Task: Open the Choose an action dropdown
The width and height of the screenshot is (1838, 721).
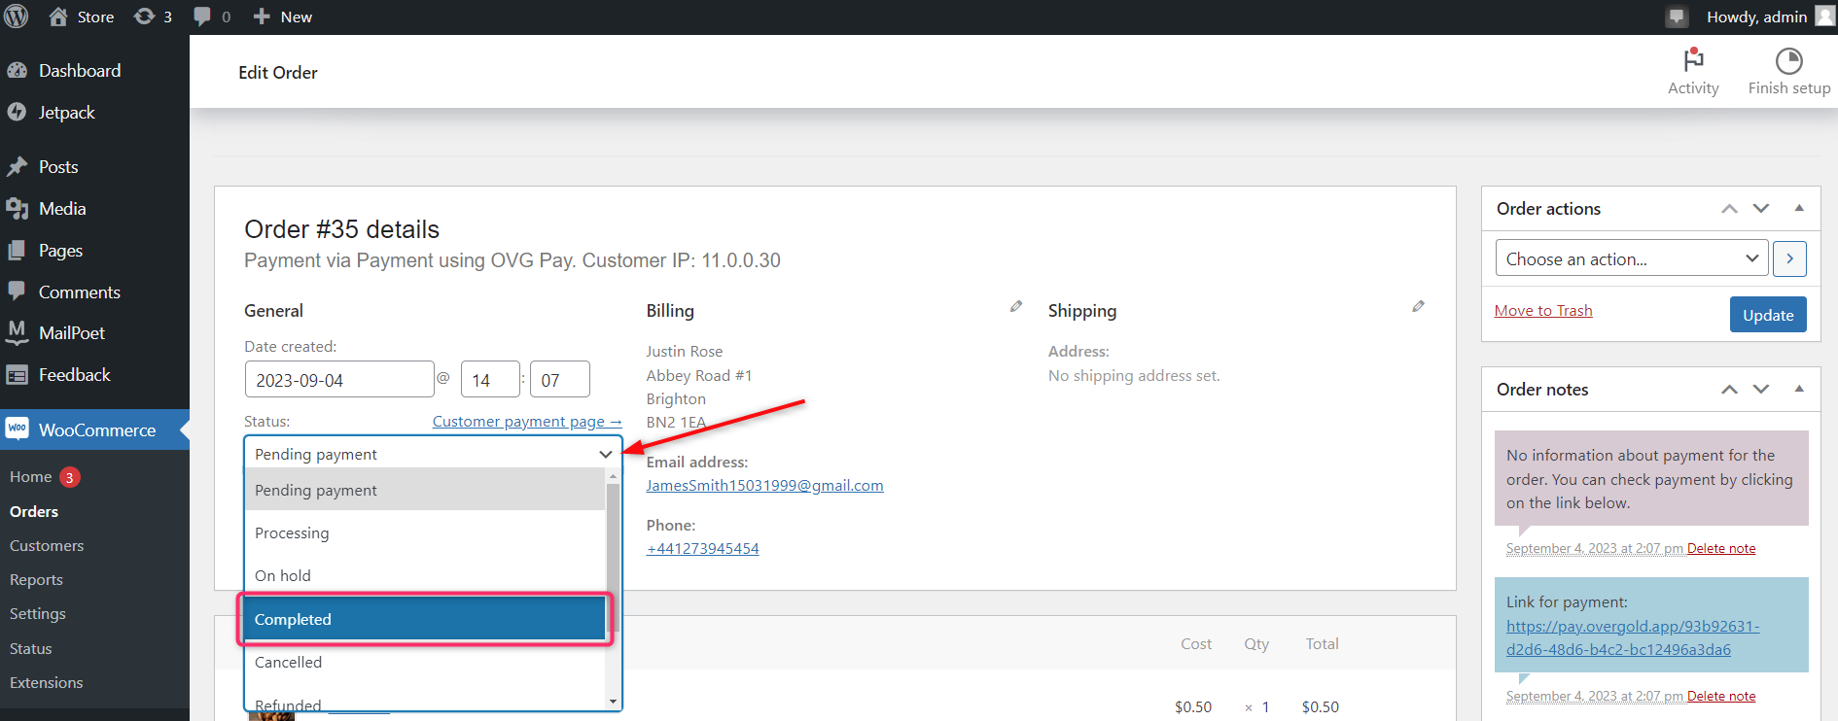Action: click(1632, 259)
